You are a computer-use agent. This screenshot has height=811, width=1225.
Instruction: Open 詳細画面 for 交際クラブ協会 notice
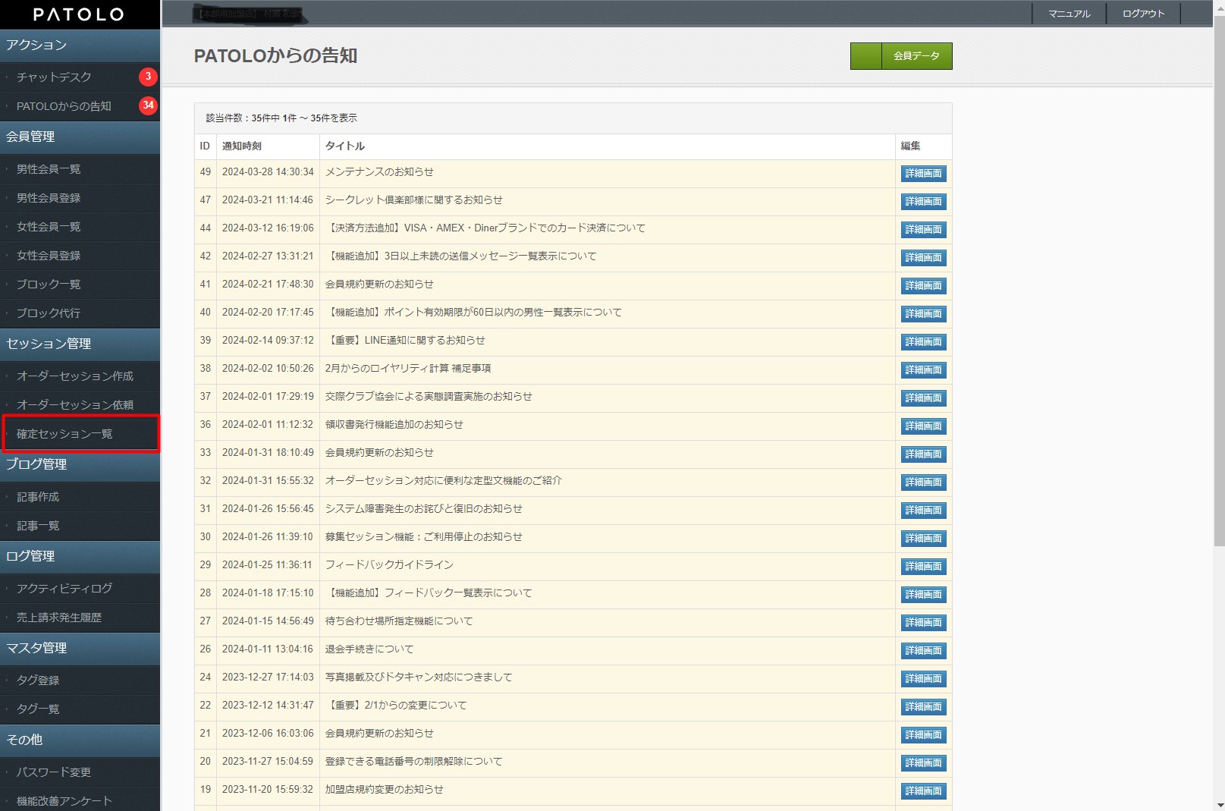pos(923,398)
